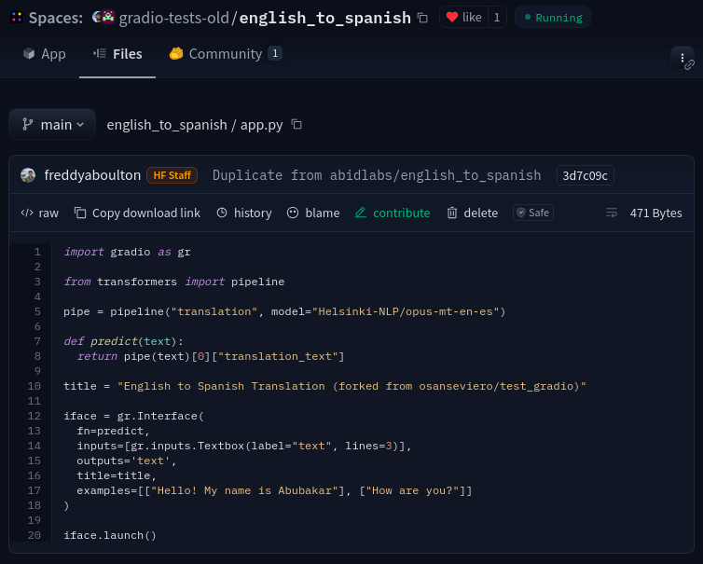Open the Spaces home logo
Viewport: 703px width, 564px height.
17,18
